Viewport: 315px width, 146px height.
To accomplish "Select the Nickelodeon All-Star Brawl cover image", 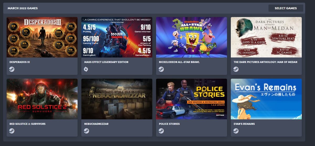I will 192,37.
